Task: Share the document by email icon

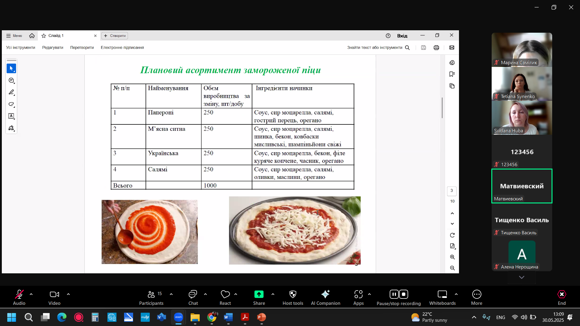Action: 452,48
